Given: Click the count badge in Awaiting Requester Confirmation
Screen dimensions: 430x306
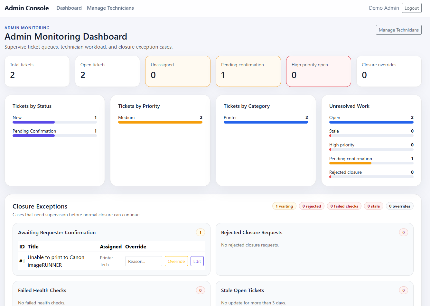Looking at the screenshot, I should point(201,233).
